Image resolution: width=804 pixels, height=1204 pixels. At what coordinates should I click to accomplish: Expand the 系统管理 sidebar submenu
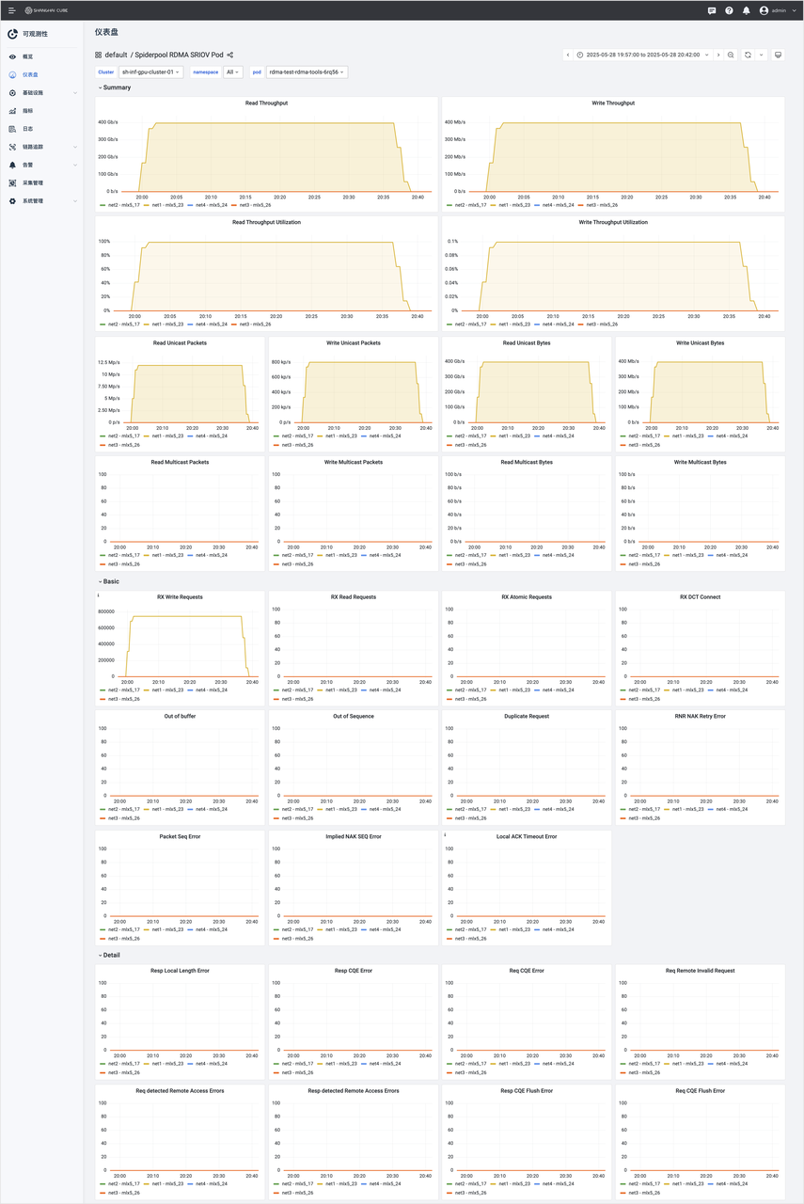[12, 200]
